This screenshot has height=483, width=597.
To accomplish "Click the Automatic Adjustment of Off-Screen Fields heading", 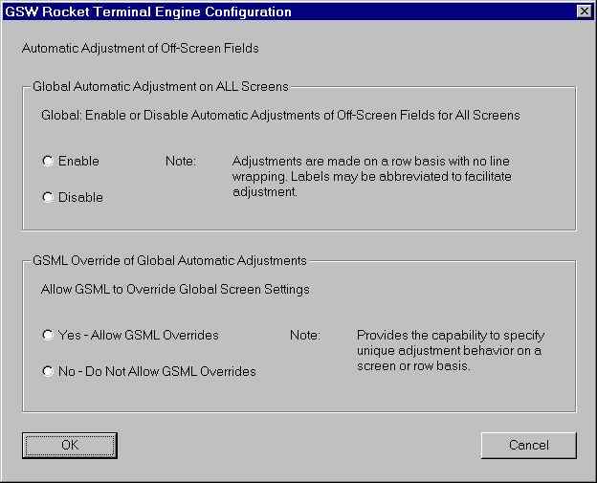I will (x=141, y=49).
